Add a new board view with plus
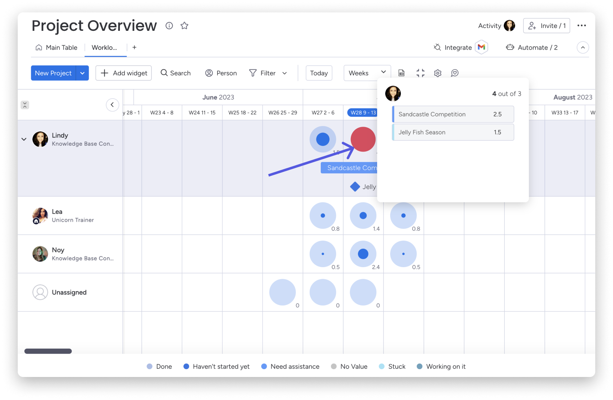 click(x=134, y=47)
